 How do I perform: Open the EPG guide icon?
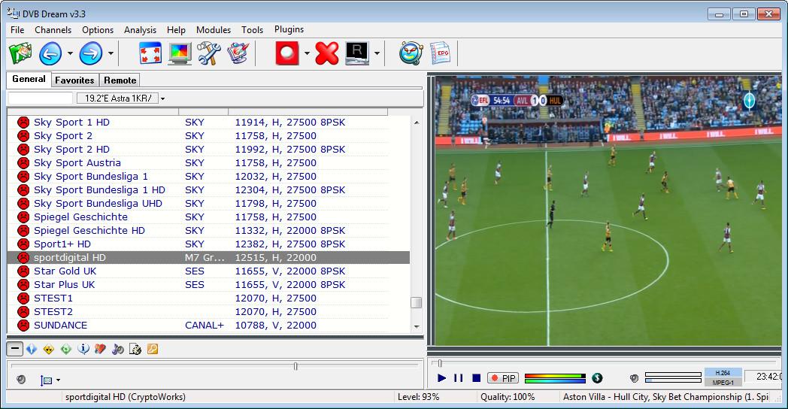click(x=441, y=53)
